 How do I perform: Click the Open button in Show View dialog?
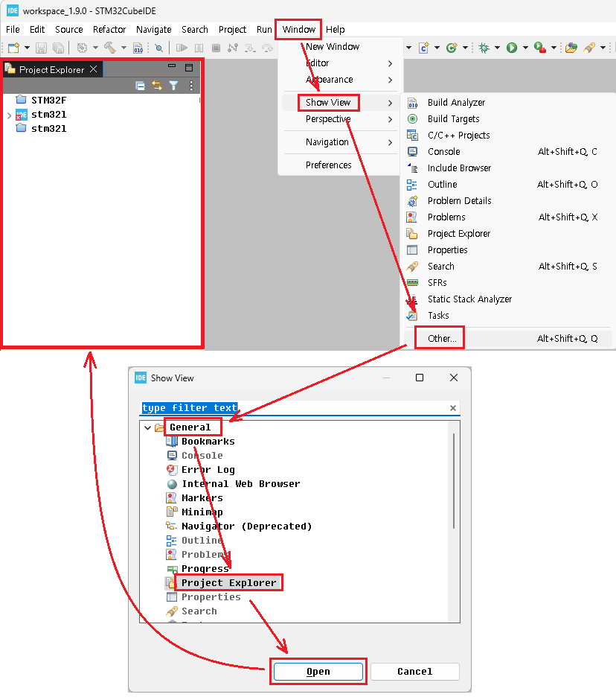(x=318, y=672)
